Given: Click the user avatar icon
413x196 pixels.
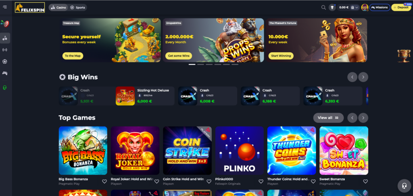Looking at the screenshot, I should coord(365,7).
